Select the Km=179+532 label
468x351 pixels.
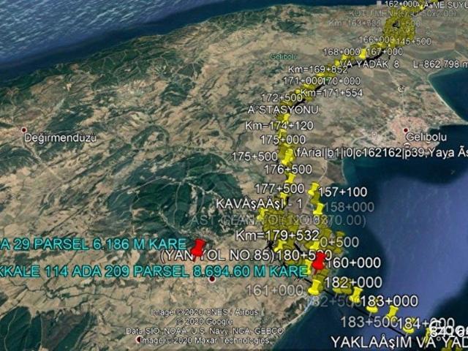point(277,235)
